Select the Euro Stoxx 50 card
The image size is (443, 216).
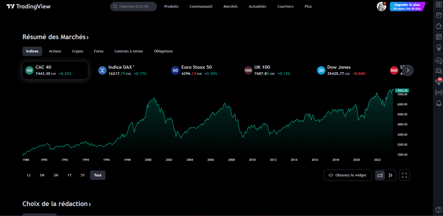[x=201, y=70]
